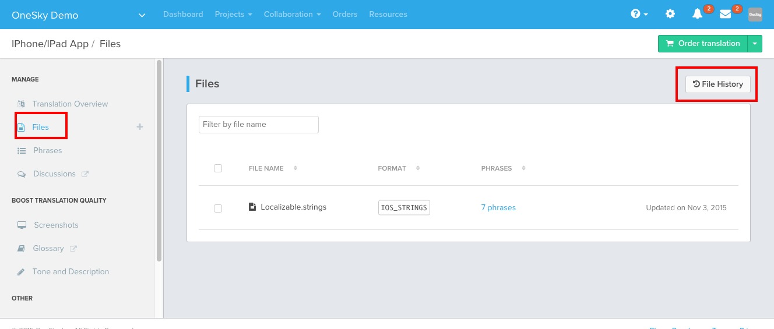Check the Localizable.strings row checkbox
Viewport: 774px width, 329px height.
pyautogui.click(x=218, y=208)
